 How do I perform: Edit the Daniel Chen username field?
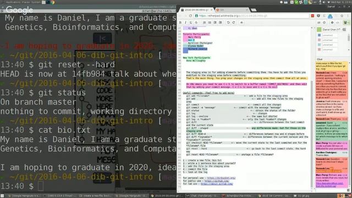(x=332, y=30)
